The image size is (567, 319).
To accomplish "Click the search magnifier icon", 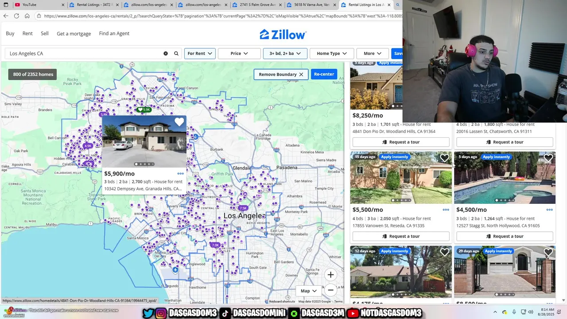I will click(176, 54).
